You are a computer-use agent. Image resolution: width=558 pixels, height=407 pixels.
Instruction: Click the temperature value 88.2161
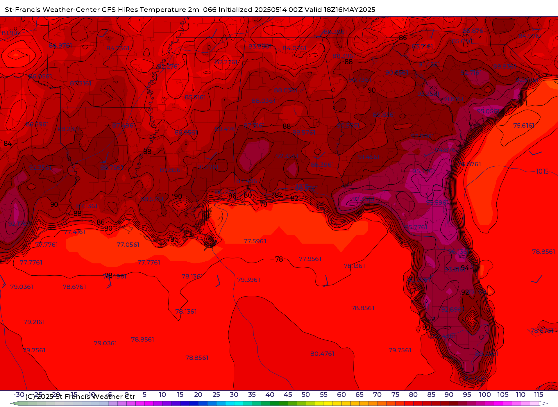pyautogui.click(x=68, y=129)
